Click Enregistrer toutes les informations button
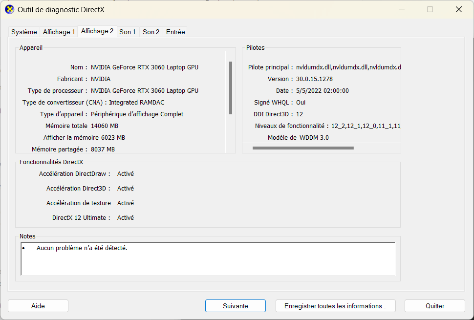Screen dimensions: 474x320 [x=336, y=306]
